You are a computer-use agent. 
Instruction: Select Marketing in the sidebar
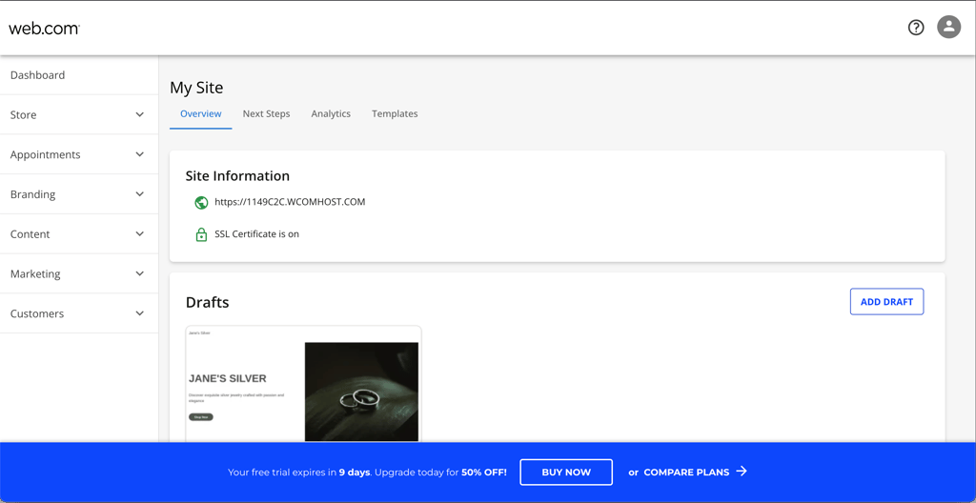click(x=79, y=274)
